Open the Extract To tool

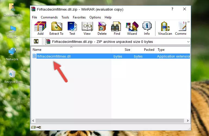[x=56, y=28]
